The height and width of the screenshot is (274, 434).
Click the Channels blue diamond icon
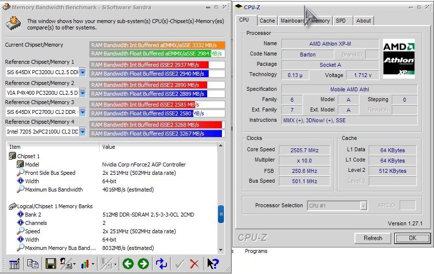(21, 222)
